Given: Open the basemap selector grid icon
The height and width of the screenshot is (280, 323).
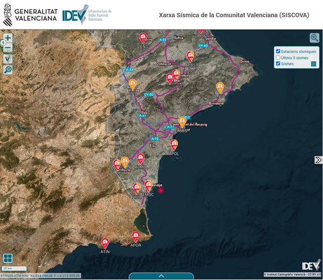Looking at the screenshot, I should 7,258.
